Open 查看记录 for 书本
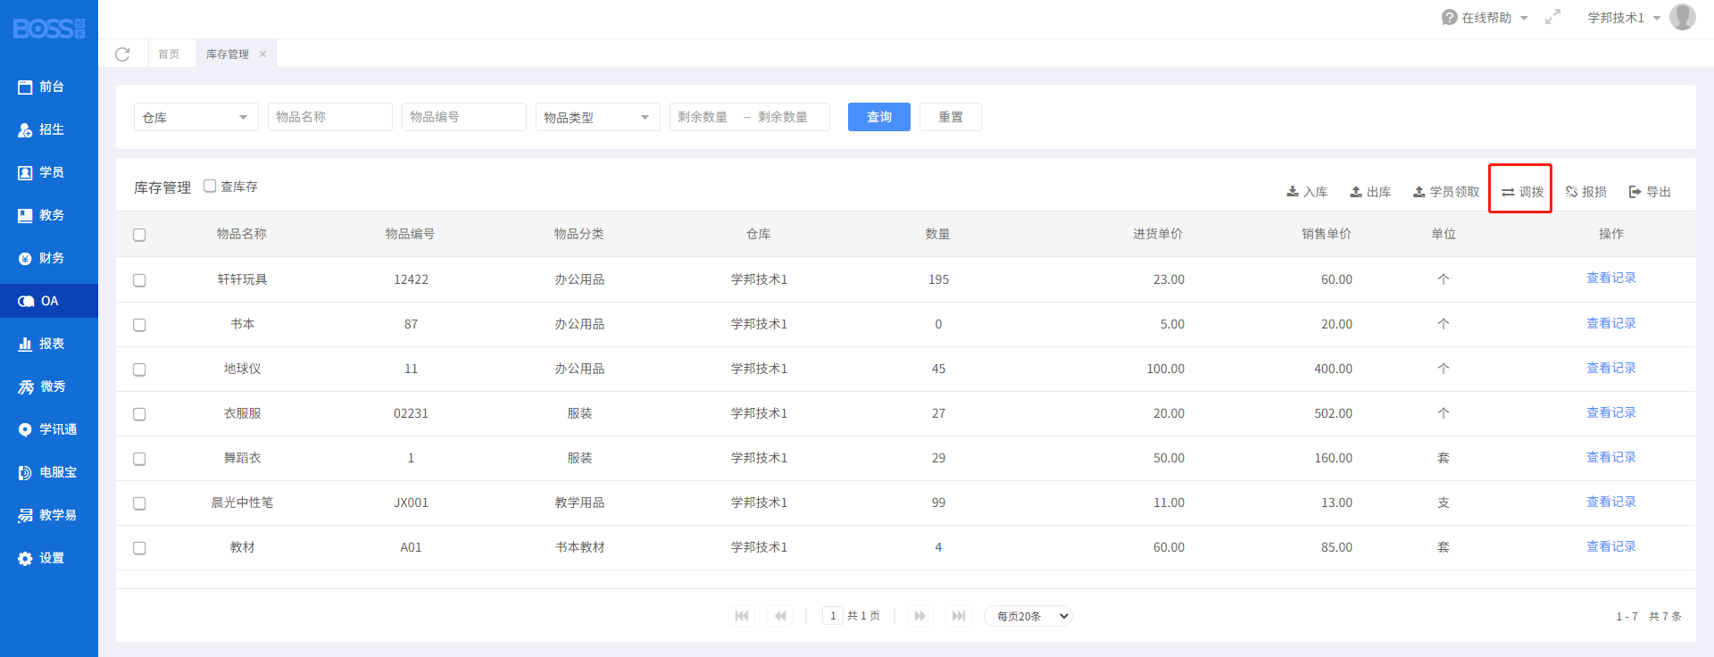Viewport: 1714px width, 657px height. (x=1611, y=323)
